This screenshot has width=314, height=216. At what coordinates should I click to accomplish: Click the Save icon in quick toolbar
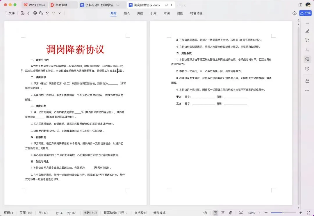22,13
